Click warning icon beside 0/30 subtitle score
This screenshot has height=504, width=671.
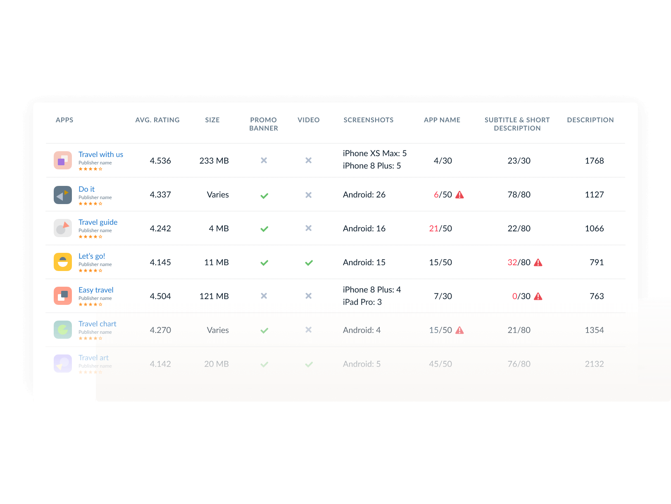(538, 296)
